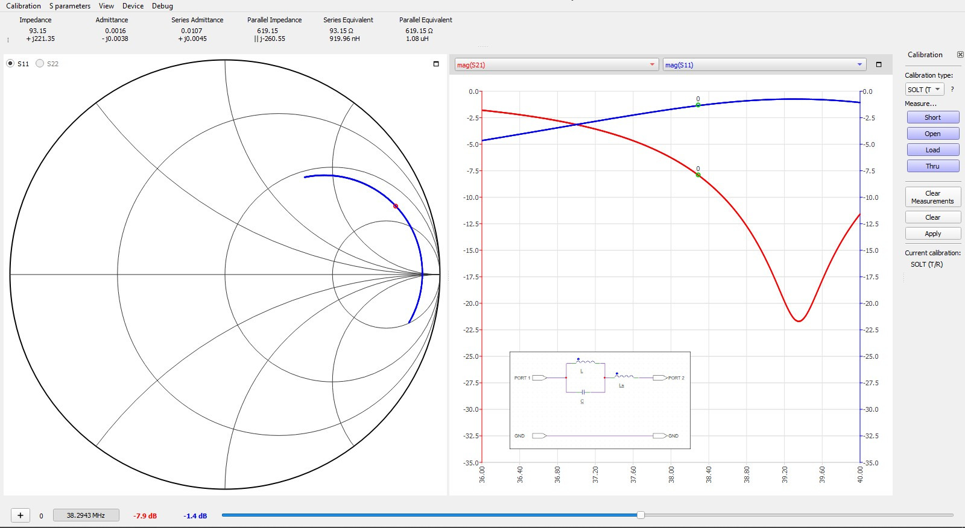Maximize the Smith chart panel

click(436, 64)
